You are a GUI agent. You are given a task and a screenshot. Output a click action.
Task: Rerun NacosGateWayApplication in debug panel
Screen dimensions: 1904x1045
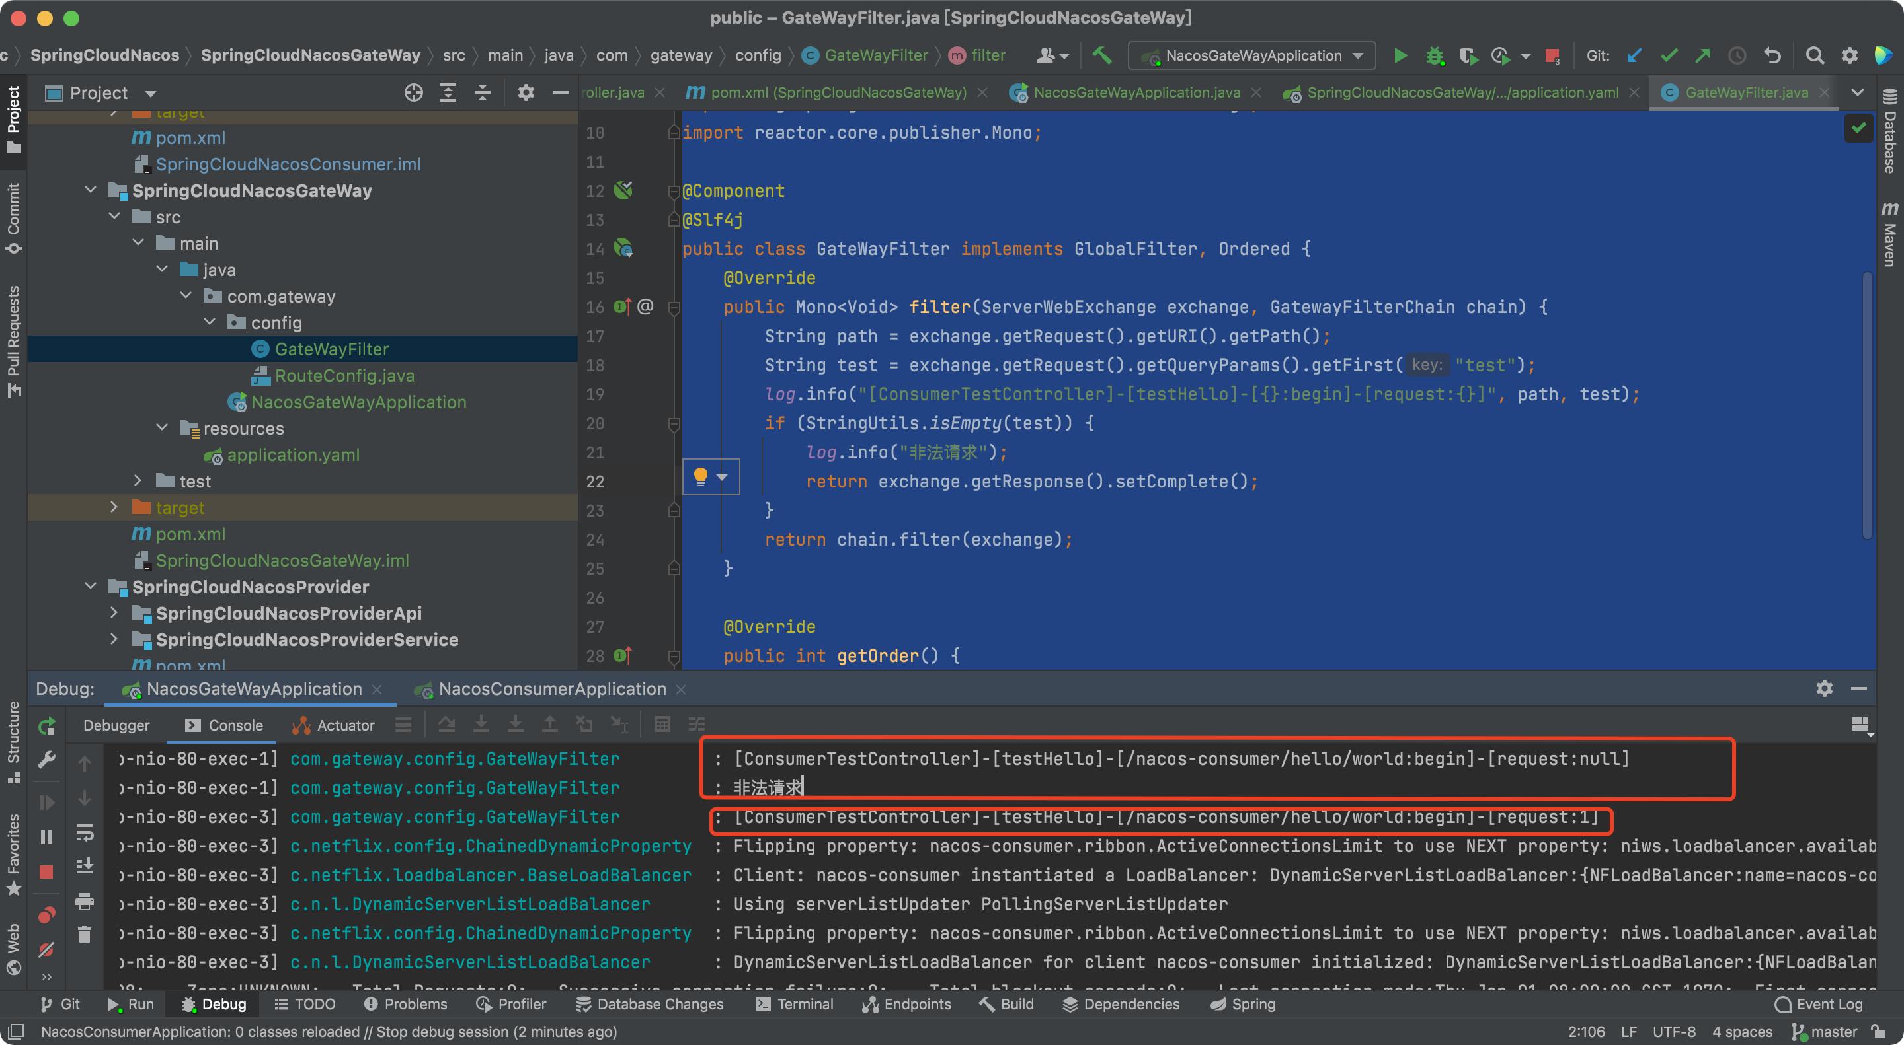(x=46, y=726)
